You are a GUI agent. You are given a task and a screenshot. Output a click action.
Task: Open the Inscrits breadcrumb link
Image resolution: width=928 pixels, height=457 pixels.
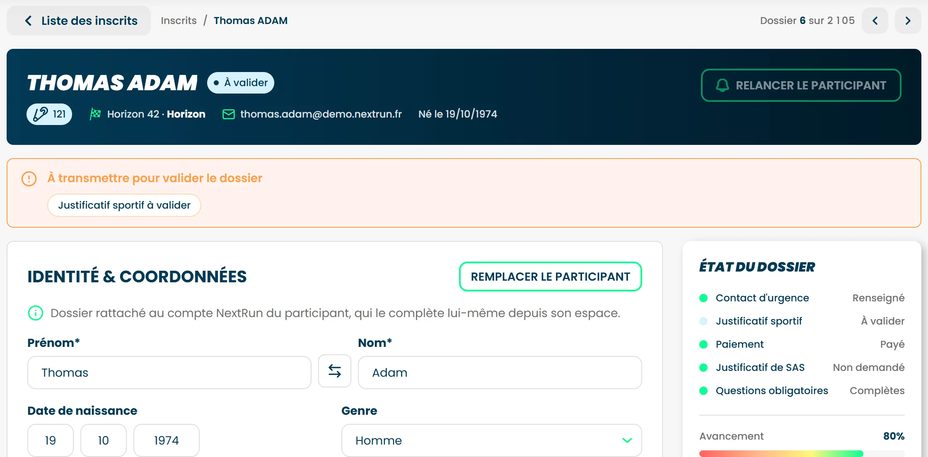[x=179, y=21]
